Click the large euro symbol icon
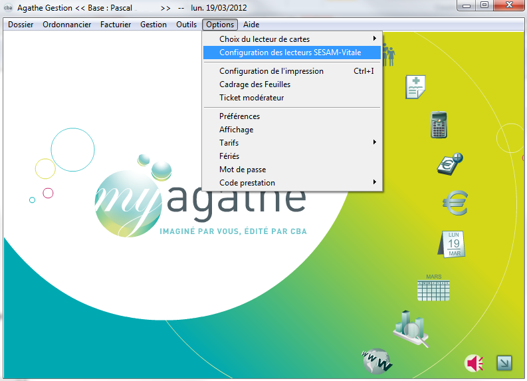The height and width of the screenshot is (381, 527). point(455,203)
